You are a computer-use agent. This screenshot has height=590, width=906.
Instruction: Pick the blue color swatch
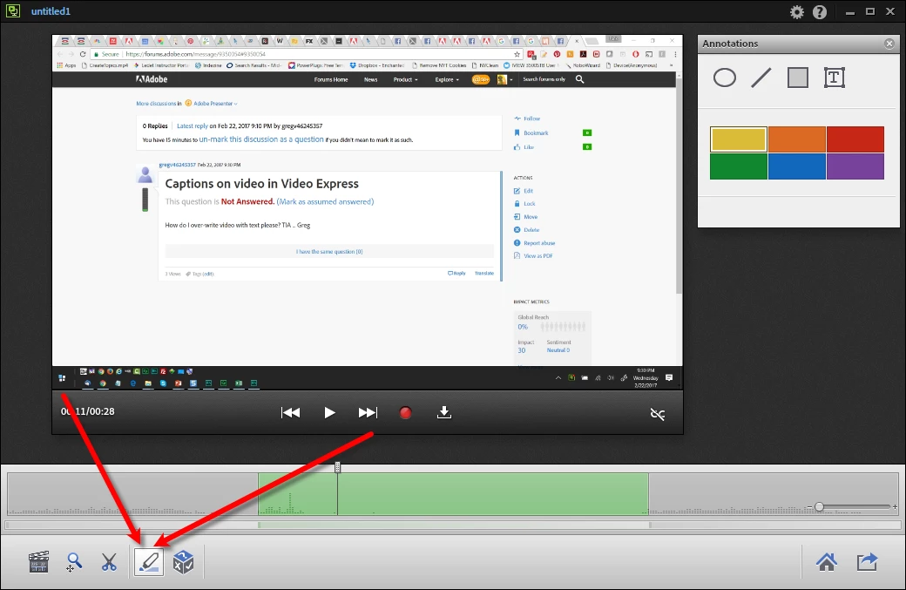[x=797, y=166]
